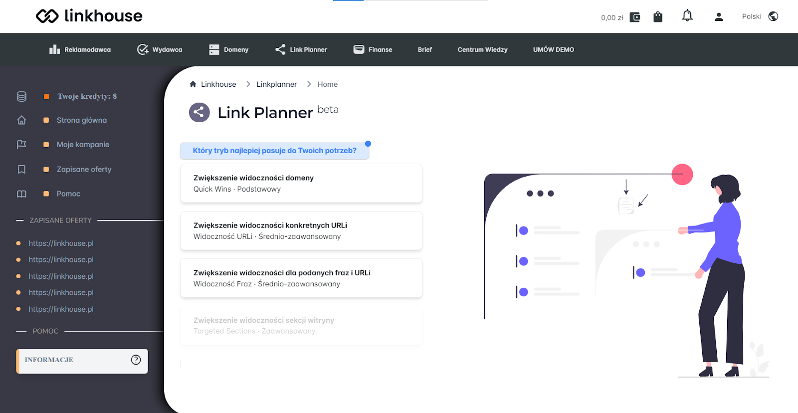Go to Strona główna
The image size is (798, 413).
82,120
